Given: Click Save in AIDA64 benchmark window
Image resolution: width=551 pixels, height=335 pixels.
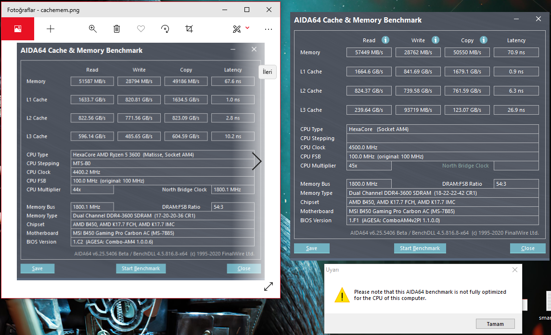Looking at the screenshot, I should click(312, 248).
